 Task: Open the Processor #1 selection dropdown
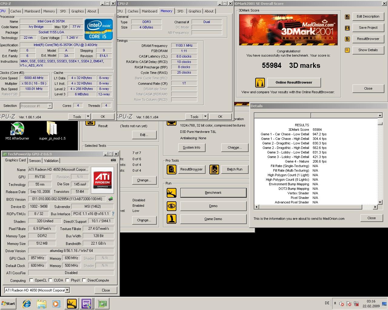coord(50,106)
